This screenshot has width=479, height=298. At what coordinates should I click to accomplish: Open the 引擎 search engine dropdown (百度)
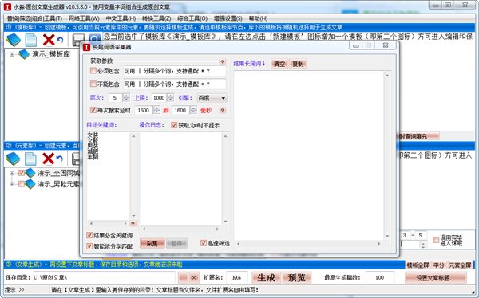(x=212, y=98)
